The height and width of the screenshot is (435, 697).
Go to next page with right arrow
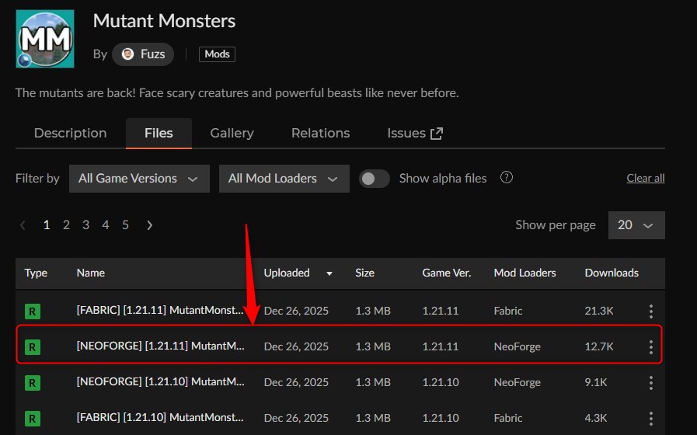tap(150, 225)
